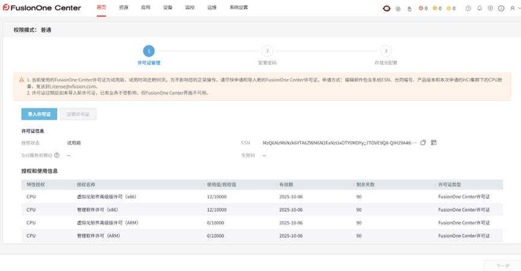Select the 虚拟化软件高级版许可 (x86) row name
Viewport: 521px width, 271px height.
coord(107,196)
